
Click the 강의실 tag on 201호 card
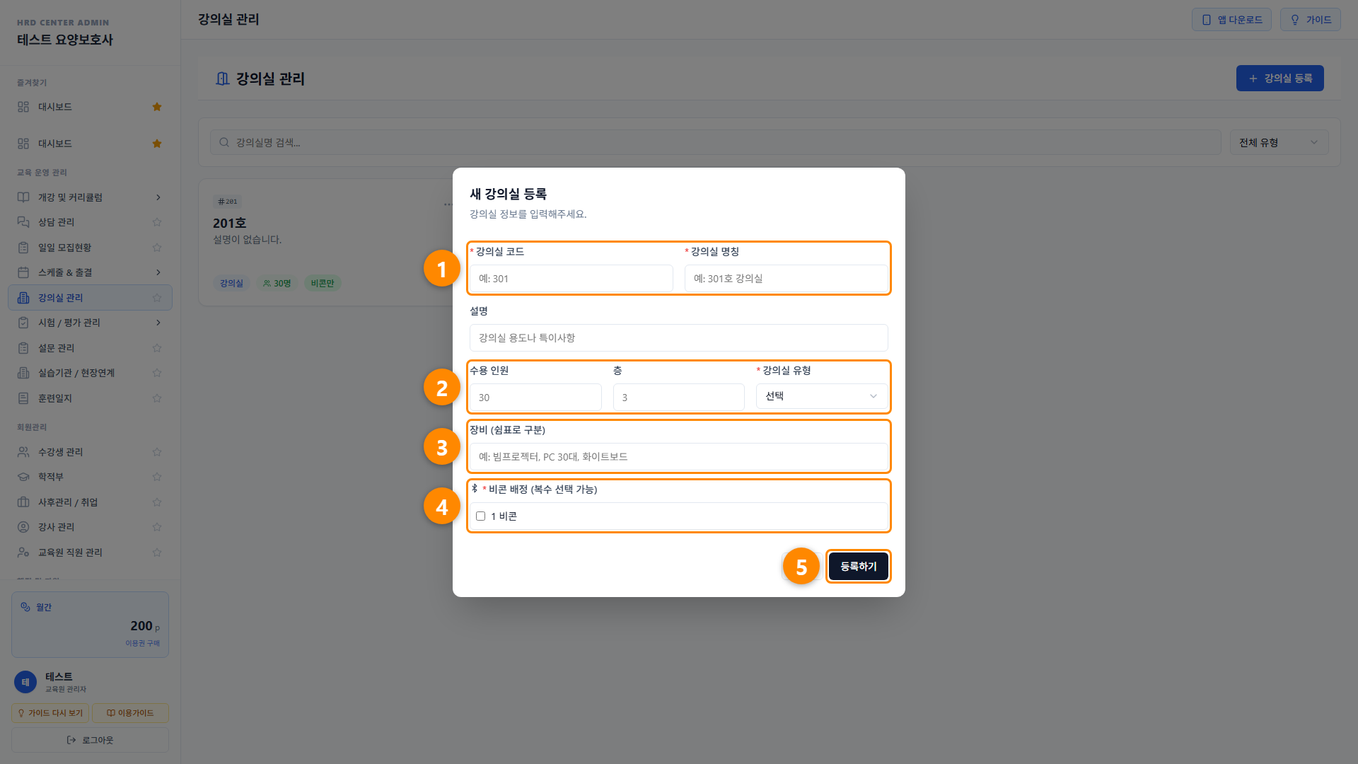[x=231, y=283]
